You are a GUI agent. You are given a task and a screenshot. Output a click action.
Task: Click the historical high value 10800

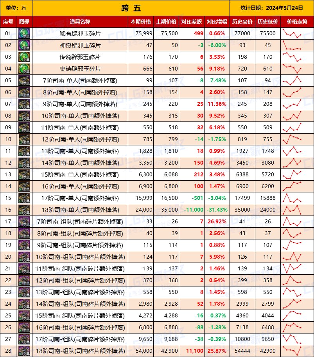(242, 339)
